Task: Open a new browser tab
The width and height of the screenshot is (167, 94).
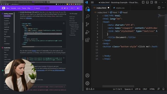Action: click(x=49, y=2)
